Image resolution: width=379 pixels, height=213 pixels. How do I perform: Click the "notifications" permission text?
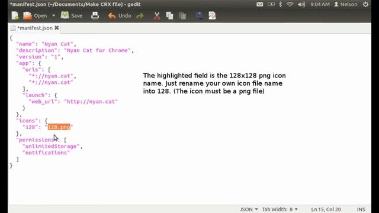46,153
